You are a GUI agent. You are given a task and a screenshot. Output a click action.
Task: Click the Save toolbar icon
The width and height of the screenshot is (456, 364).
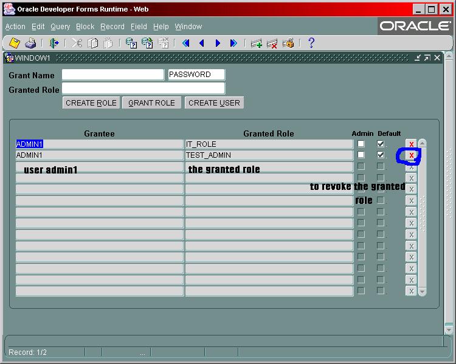(15, 43)
